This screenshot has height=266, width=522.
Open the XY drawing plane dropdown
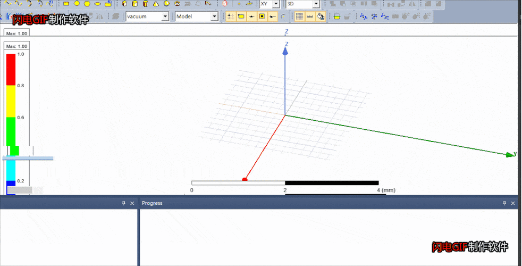click(x=277, y=4)
